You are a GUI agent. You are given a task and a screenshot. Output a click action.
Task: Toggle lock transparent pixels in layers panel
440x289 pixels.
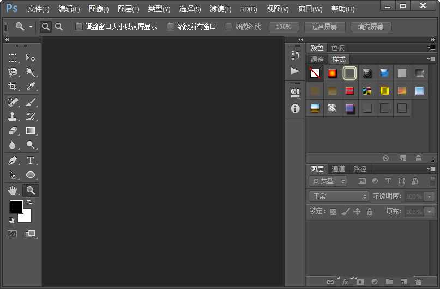[x=333, y=212]
